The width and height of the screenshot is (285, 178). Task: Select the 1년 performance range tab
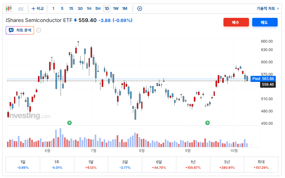pos(193,165)
